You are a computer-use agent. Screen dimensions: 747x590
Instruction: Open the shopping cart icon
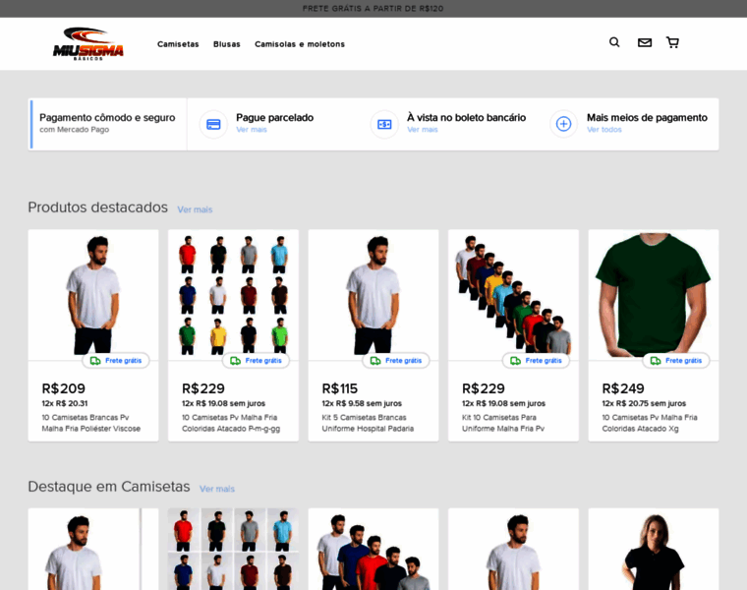click(x=672, y=42)
